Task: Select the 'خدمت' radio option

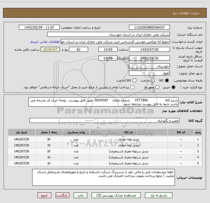Action: click(153, 81)
